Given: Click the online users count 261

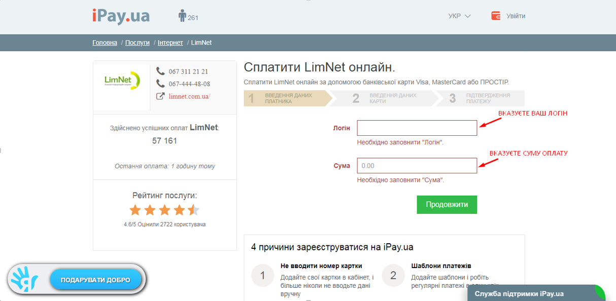Looking at the screenshot, I should (x=193, y=18).
